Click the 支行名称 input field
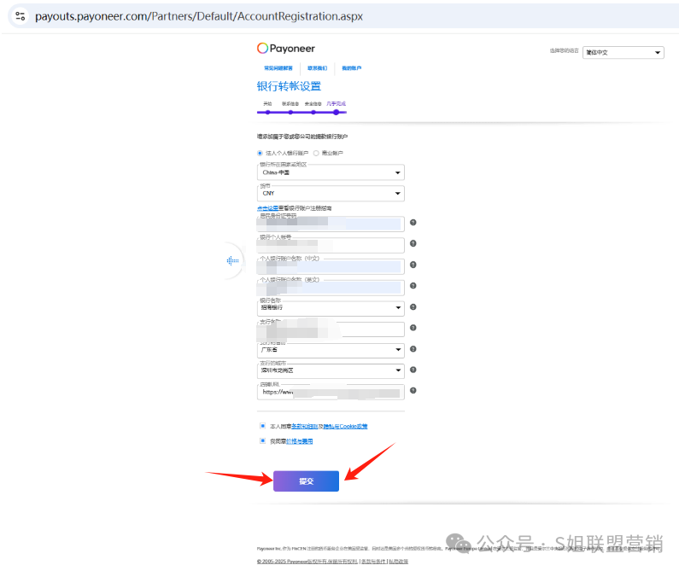The image size is (685, 571). (331, 329)
